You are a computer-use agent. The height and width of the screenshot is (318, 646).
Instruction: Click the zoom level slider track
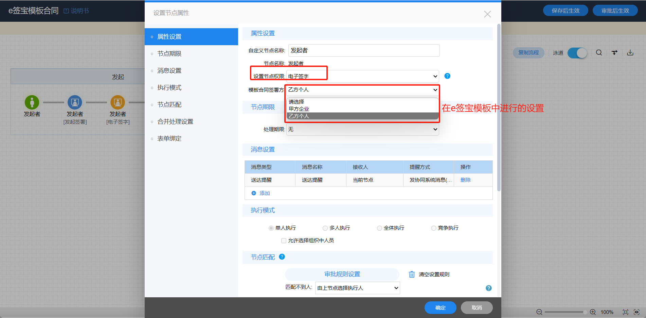(x=564, y=312)
